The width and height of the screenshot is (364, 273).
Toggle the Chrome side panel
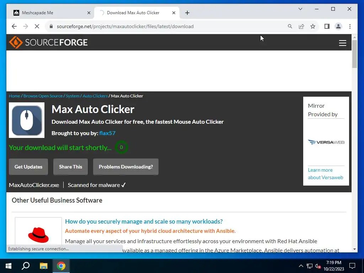click(x=327, y=26)
